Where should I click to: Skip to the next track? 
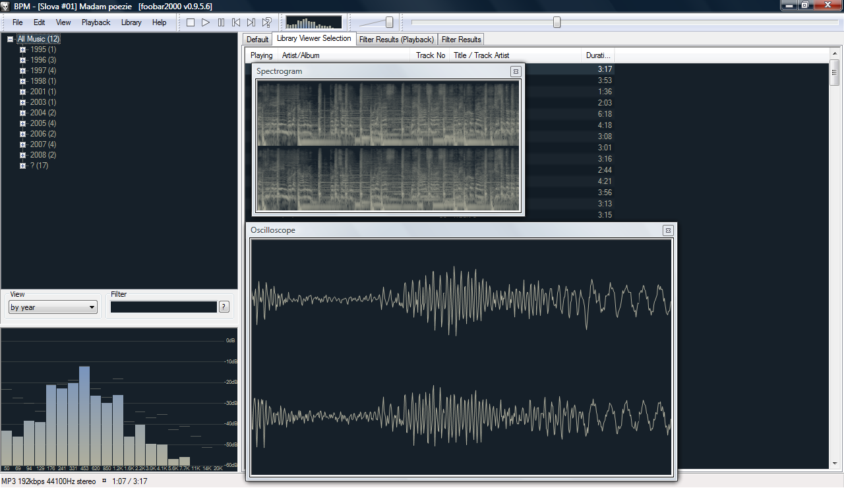(251, 22)
